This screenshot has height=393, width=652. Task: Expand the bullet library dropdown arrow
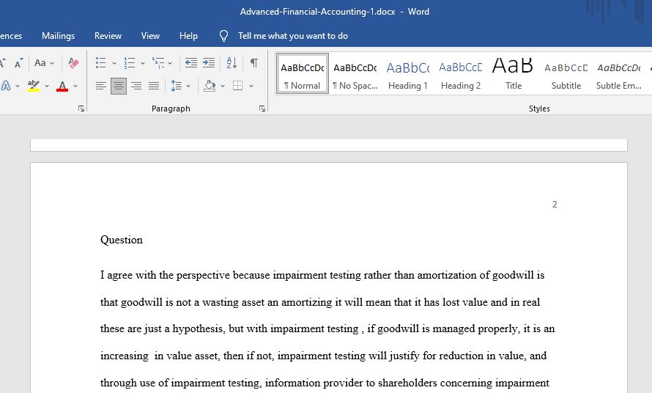(114, 63)
